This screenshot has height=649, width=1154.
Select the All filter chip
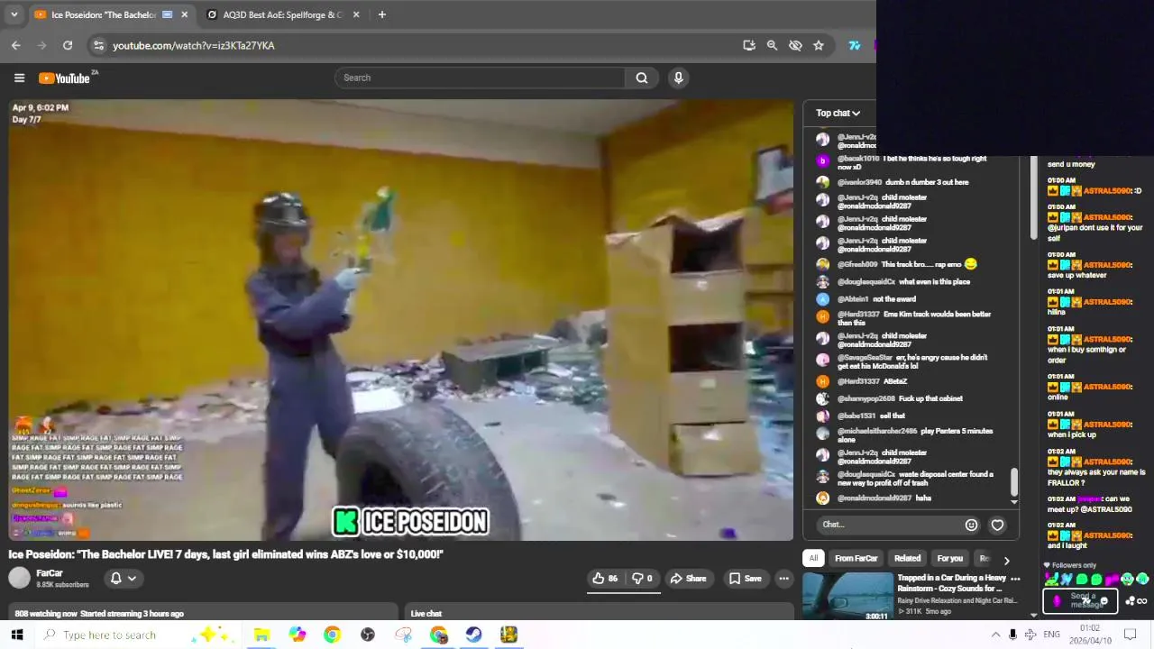(813, 558)
